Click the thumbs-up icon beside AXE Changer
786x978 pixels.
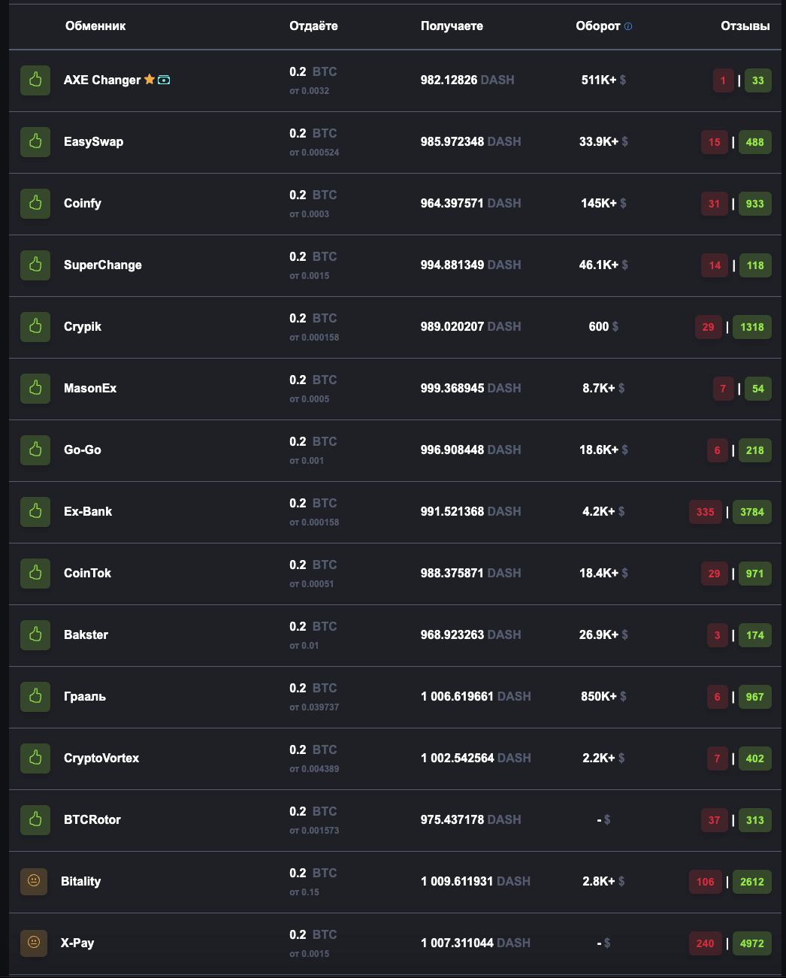35,80
